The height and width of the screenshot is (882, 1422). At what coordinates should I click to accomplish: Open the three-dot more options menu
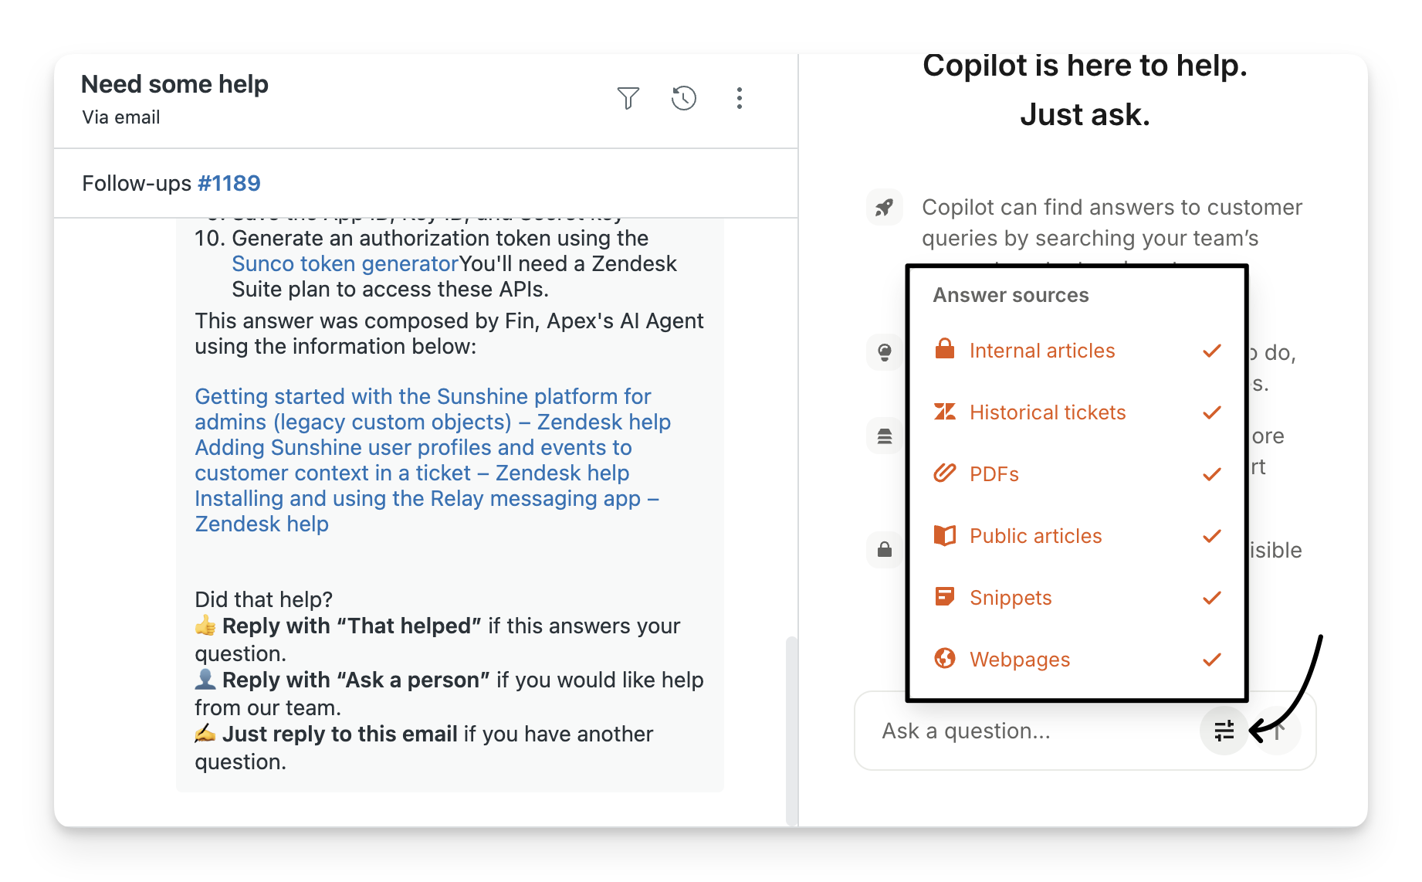coord(739,98)
